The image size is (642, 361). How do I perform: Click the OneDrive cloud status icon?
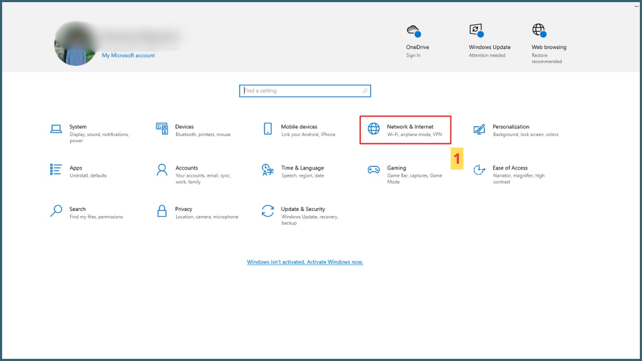pos(413,30)
